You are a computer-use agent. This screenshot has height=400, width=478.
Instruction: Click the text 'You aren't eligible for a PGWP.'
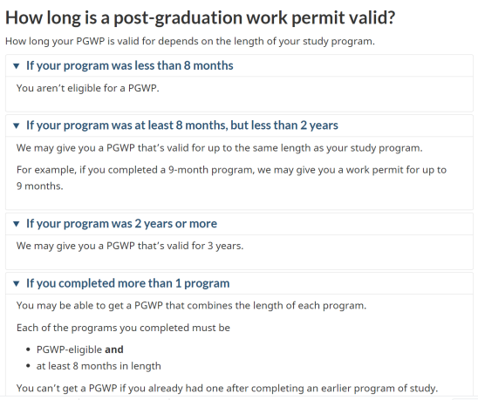pyautogui.click(x=88, y=88)
